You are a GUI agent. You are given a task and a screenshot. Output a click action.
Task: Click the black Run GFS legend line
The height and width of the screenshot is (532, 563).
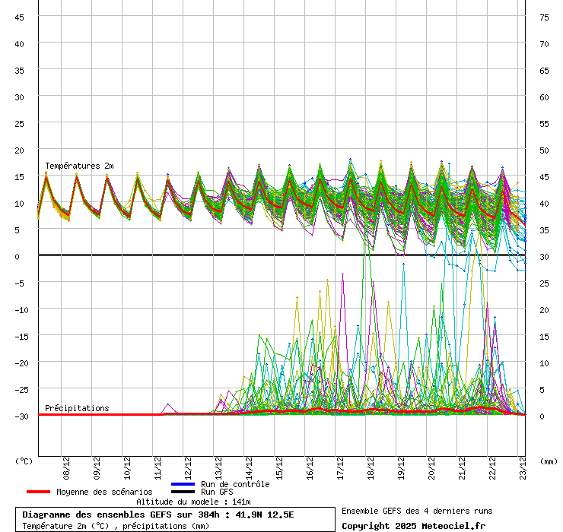[183, 492]
